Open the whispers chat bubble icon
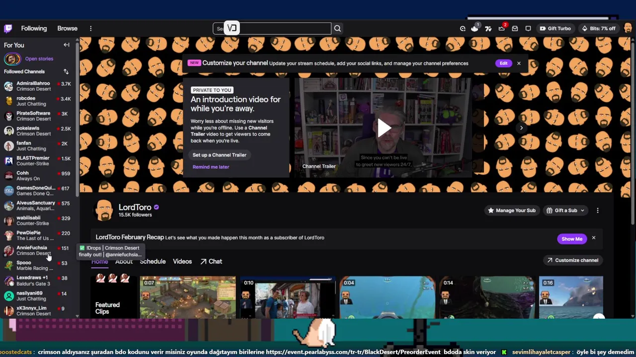 528,28
